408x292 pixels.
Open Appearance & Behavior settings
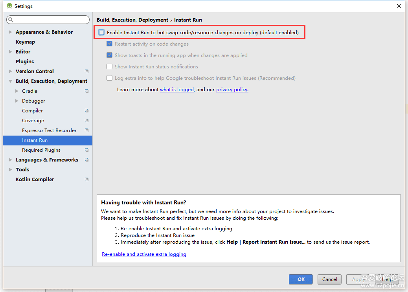point(44,32)
